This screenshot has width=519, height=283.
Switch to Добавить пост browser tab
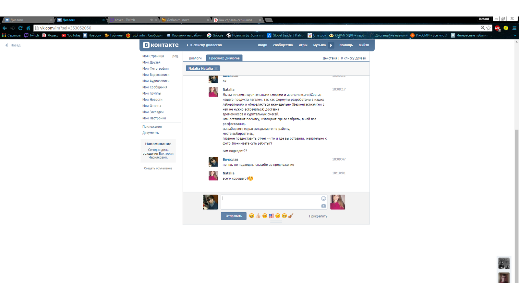pos(186,20)
